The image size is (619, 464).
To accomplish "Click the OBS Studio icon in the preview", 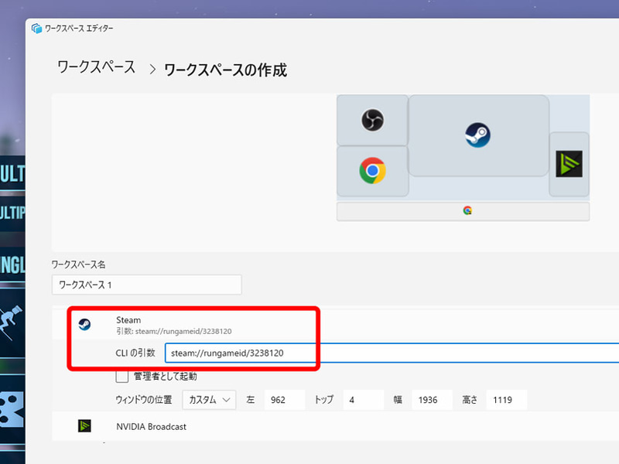I will 372,121.
